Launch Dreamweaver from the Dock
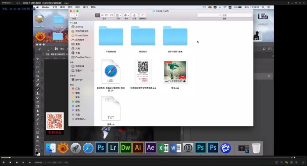The width and height of the screenshot is (307, 166). point(126,148)
